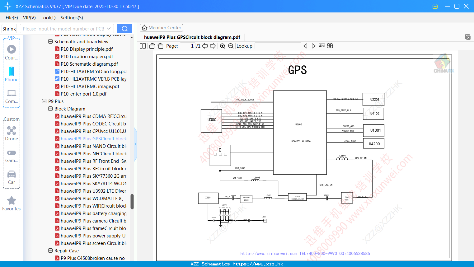Toggle the two-page layout view icon
This screenshot has height=267, width=474.
[x=143, y=46]
